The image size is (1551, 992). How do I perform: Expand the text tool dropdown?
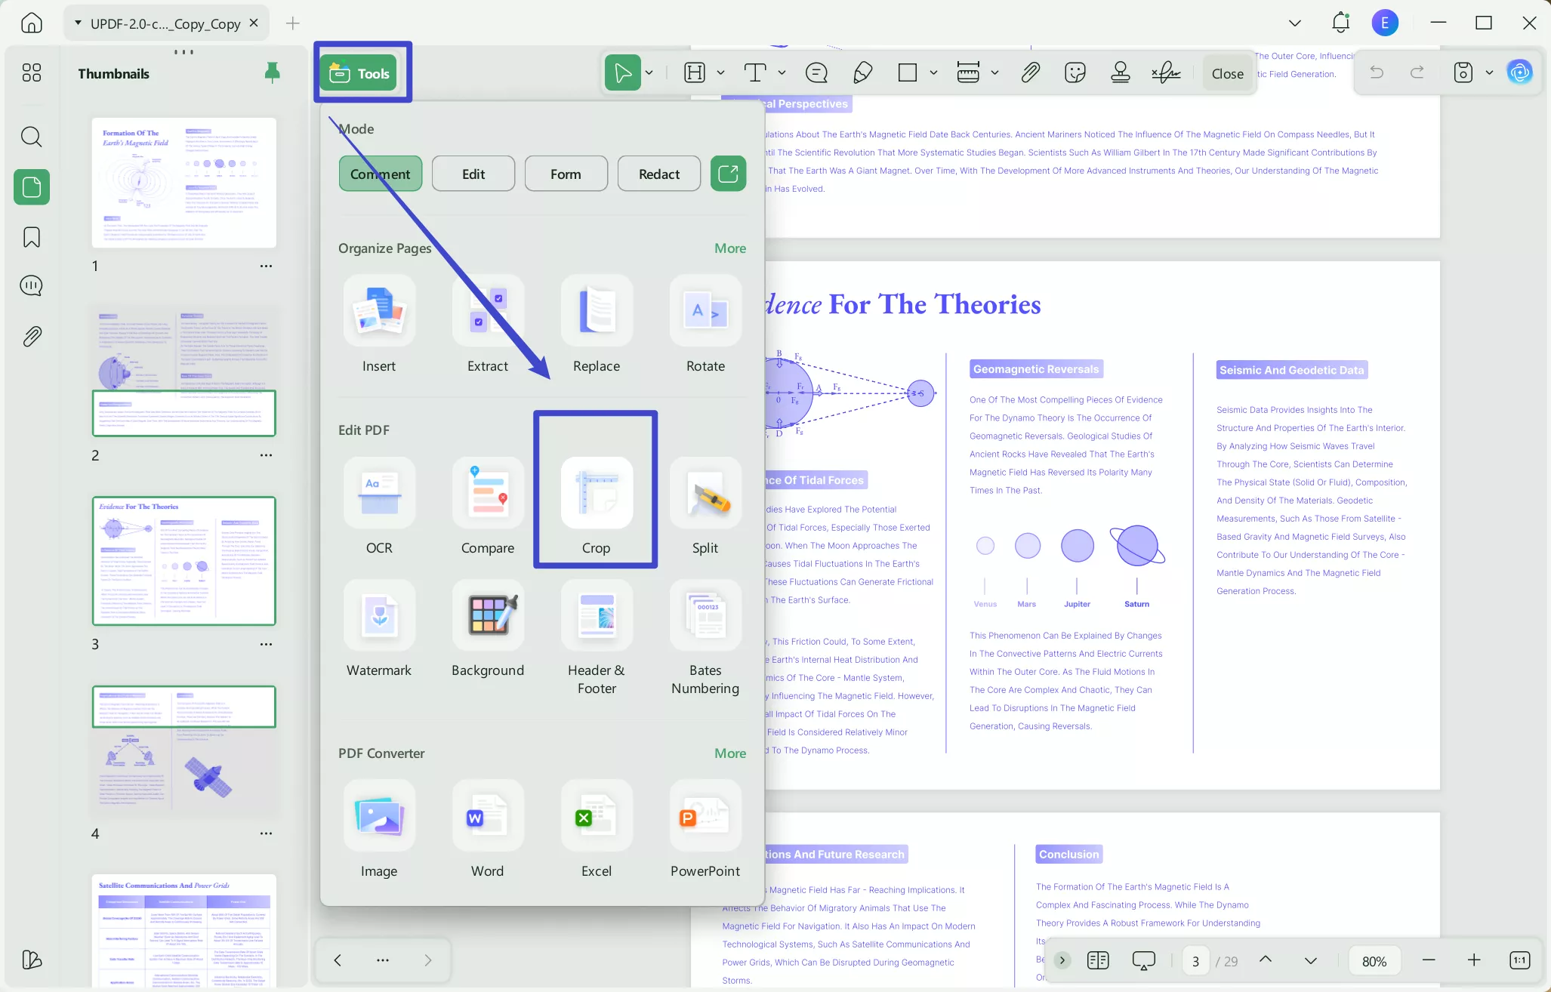[x=781, y=72]
